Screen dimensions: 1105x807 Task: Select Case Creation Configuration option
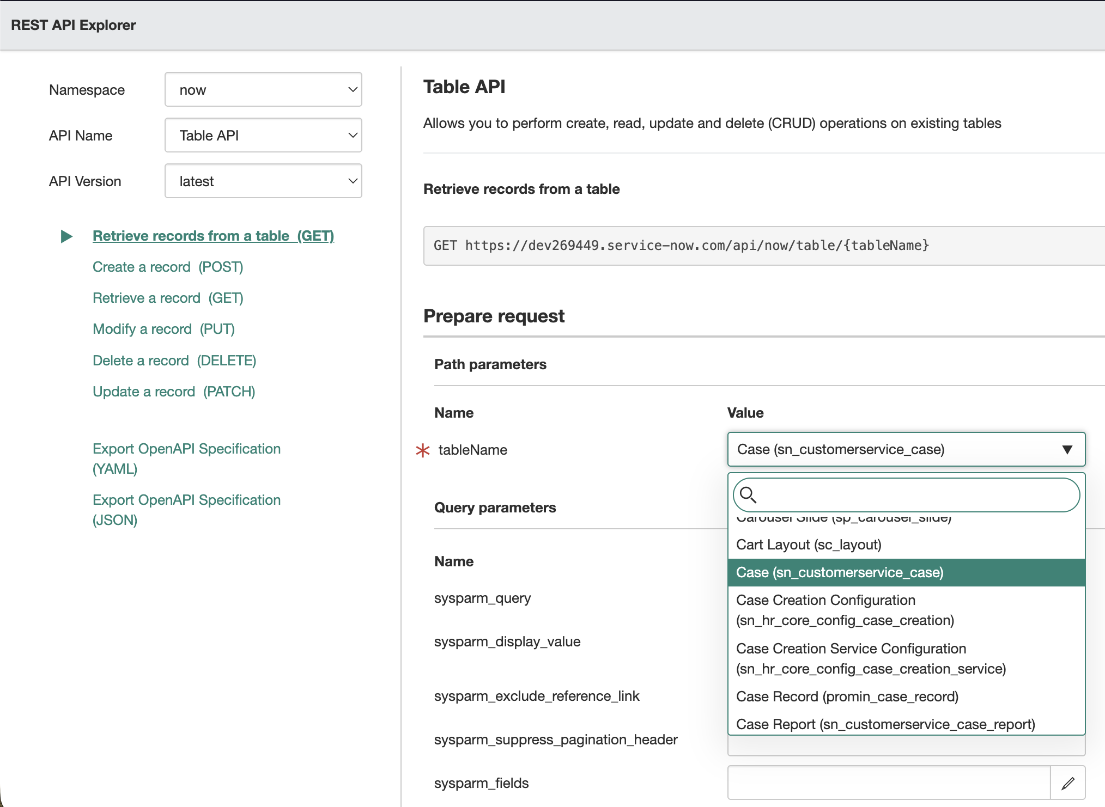click(x=845, y=610)
